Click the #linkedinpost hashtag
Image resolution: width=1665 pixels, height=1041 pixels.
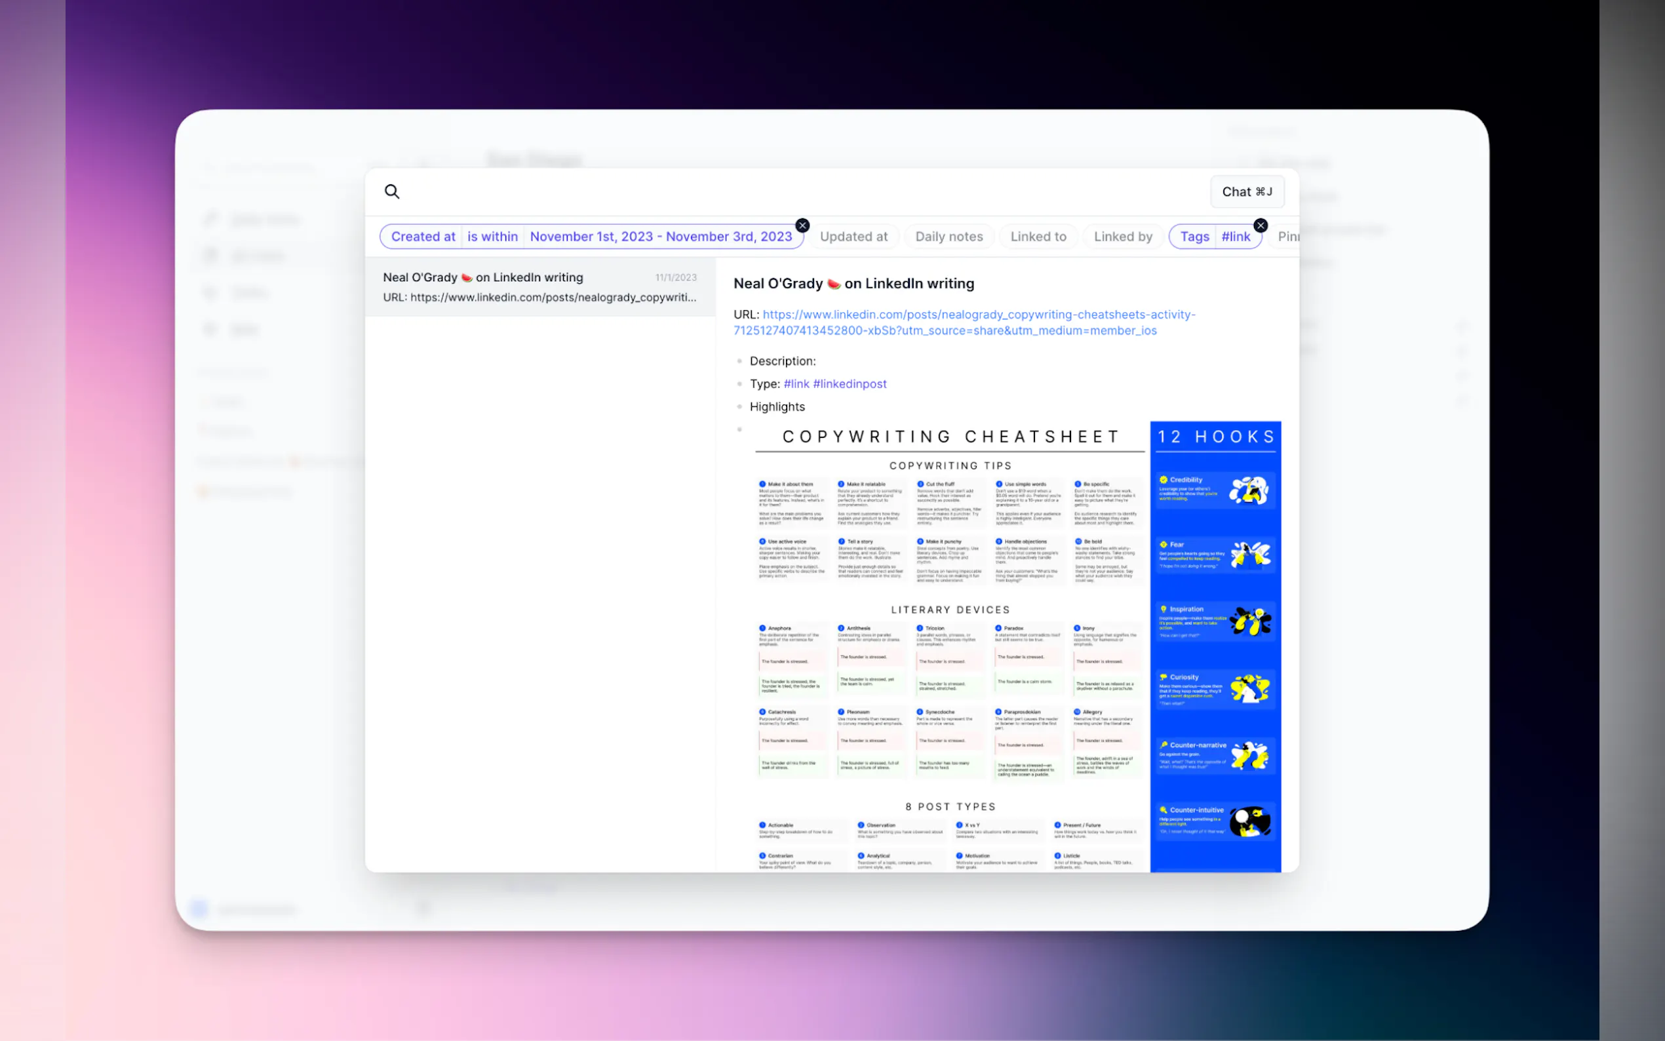click(x=849, y=383)
